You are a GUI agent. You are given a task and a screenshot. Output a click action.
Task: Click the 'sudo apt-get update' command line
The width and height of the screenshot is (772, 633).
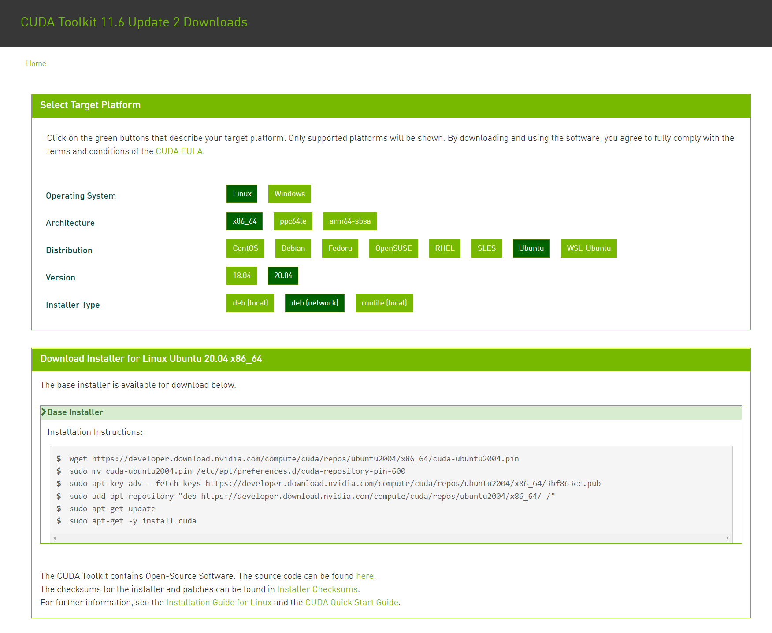(x=112, y=508)
